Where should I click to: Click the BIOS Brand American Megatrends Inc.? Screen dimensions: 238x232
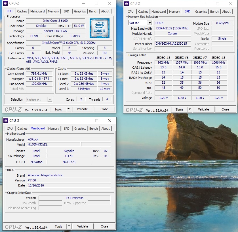(69, 175)
